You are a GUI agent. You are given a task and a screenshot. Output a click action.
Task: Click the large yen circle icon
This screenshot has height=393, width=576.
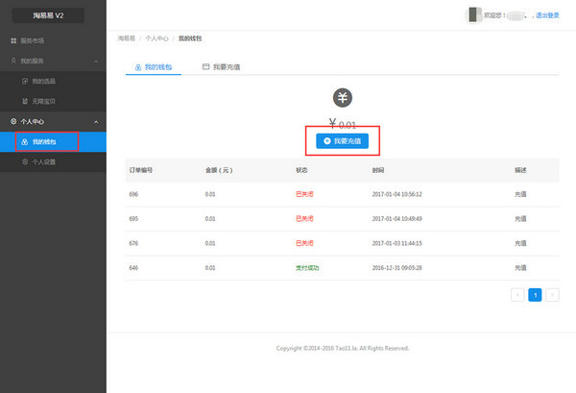(x=343, y=97)
